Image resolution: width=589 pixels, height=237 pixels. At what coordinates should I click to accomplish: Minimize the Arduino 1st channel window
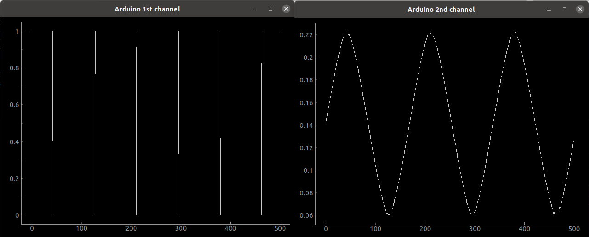pos(255,9)
